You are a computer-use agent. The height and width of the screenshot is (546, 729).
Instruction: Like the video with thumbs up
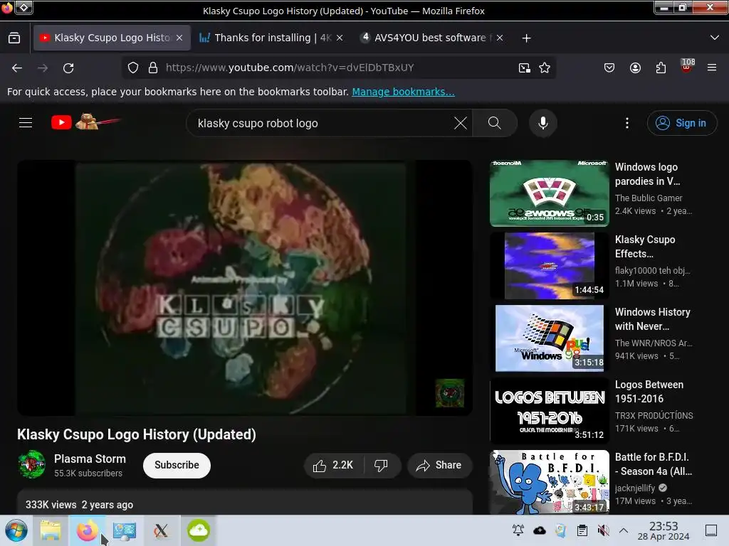[x=333, y=465]
